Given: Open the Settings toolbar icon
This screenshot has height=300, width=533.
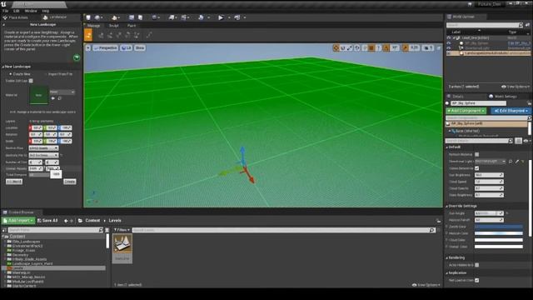Looking at the screenshot, I should click(155, 17).
